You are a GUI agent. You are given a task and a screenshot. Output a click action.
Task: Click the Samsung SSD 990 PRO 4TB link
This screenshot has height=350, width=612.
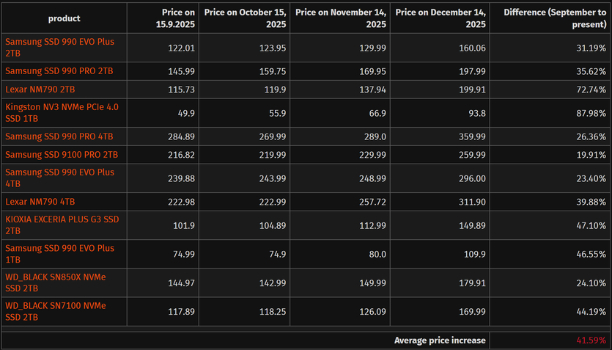tap(59, 136)
